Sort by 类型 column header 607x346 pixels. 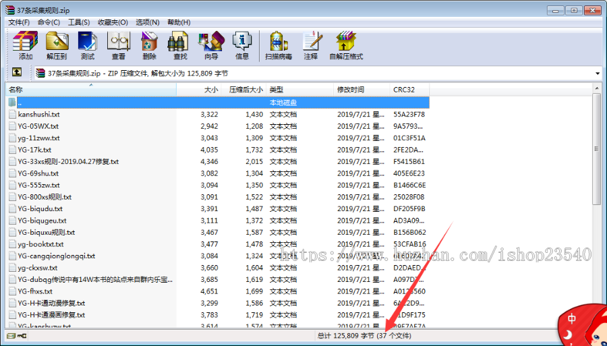tap(300, 90)
